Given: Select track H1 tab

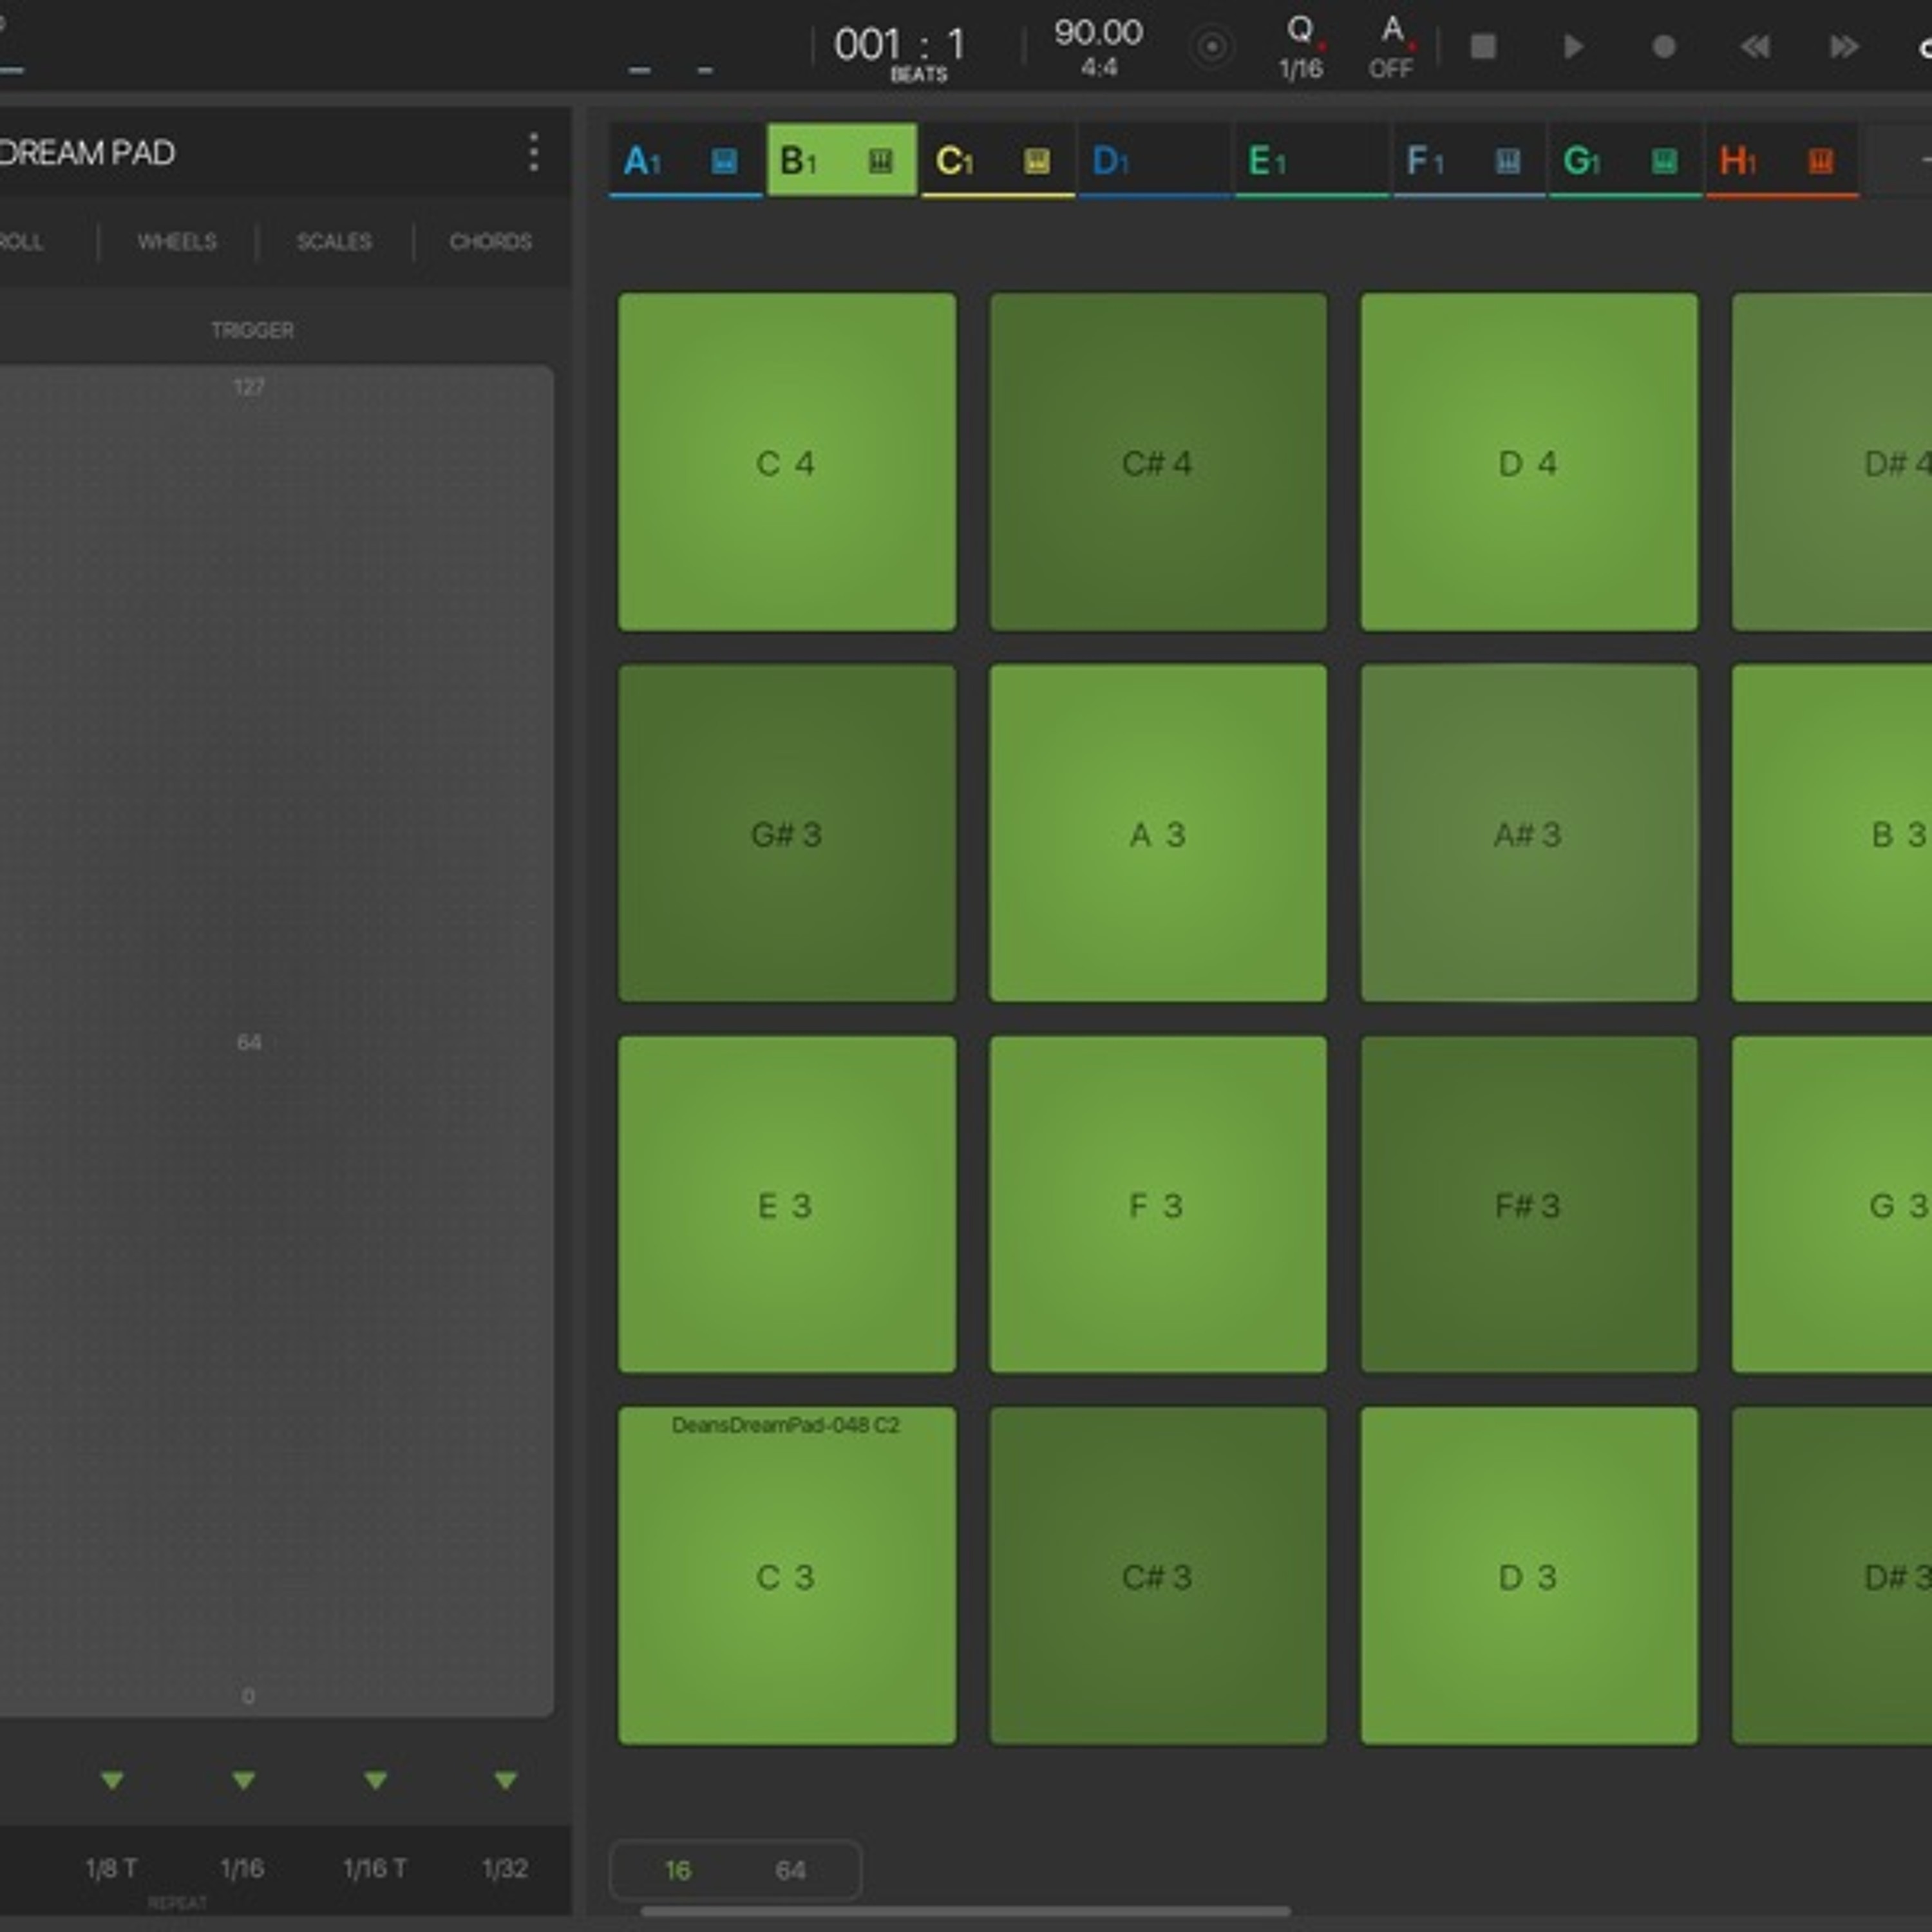Looking at the screenshot, I should pos(1782,160).
